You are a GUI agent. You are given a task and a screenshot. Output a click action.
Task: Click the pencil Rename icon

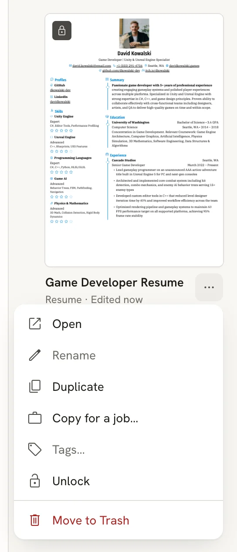pos(35,355)
